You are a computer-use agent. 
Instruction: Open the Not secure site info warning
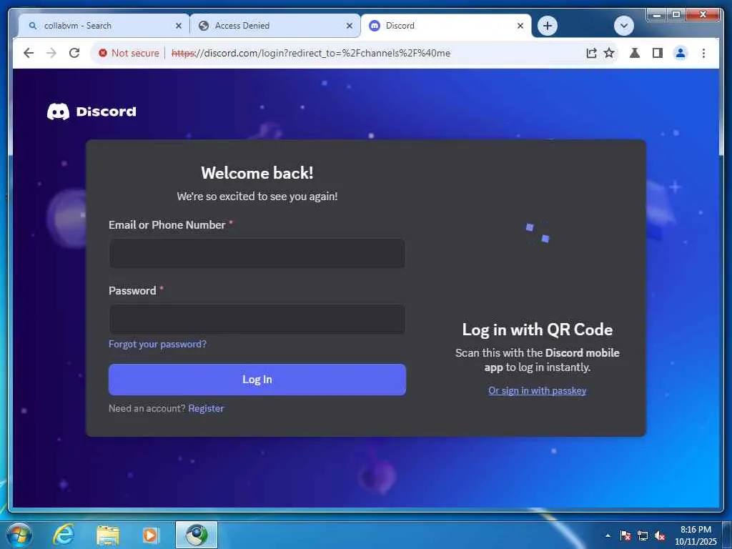coord(129,53)
